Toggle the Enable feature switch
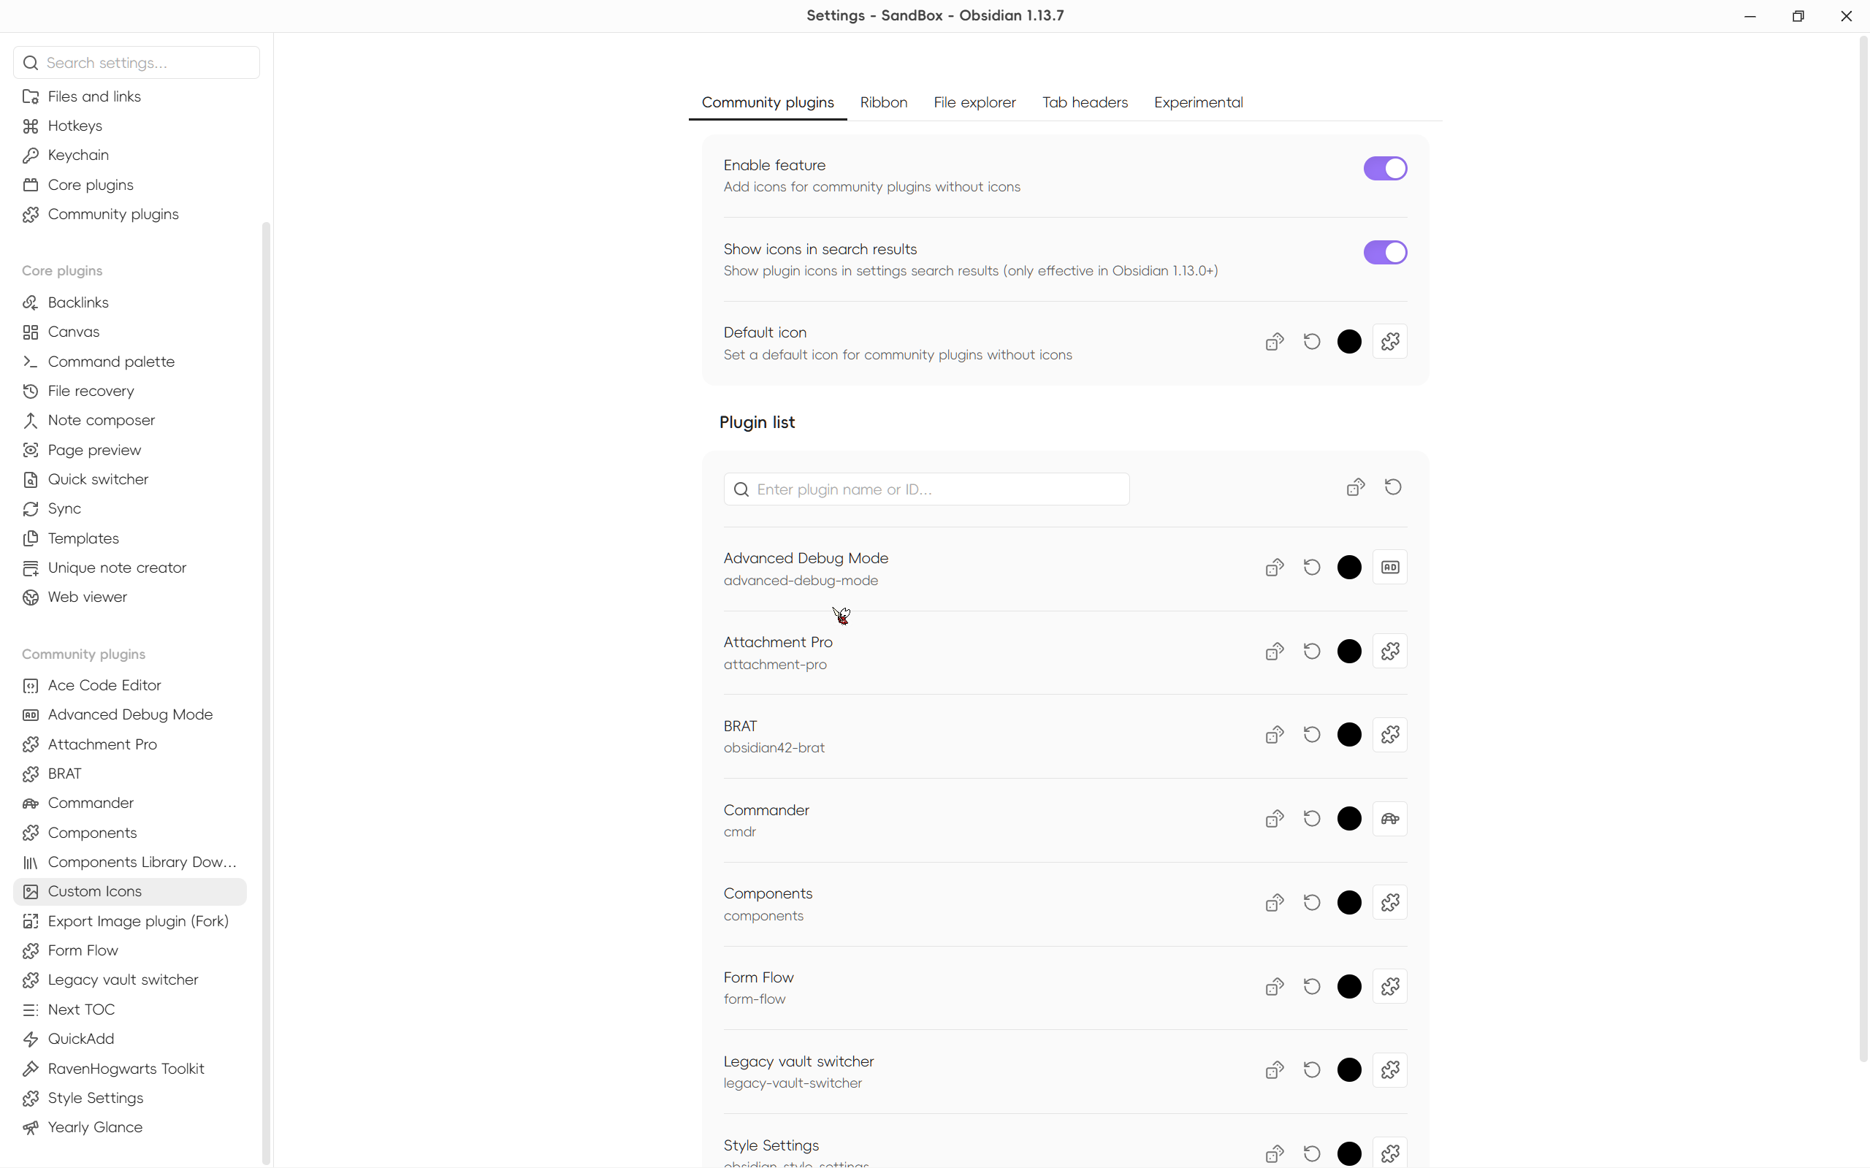Viewport: 1870px width, 1168px height. pyautogui.click(x=1385, y=169)
